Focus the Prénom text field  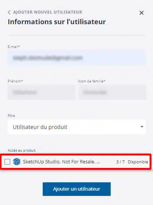(42, 92)
